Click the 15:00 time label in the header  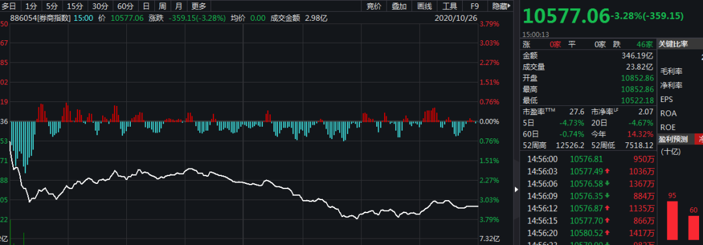coord(83,18)
